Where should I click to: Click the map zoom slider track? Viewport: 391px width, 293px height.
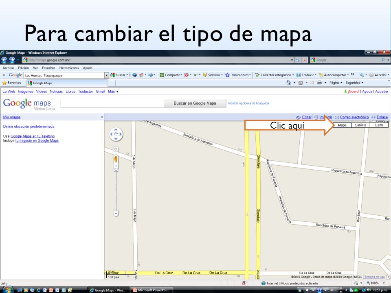click(116, 190)
